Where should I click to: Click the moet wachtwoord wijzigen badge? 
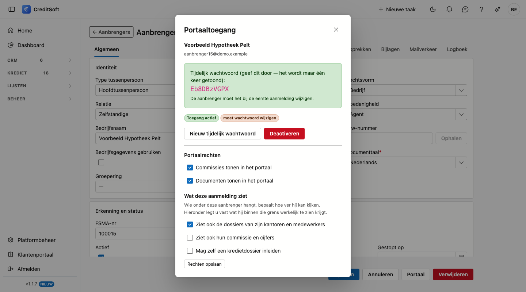[x=249, y=118]
